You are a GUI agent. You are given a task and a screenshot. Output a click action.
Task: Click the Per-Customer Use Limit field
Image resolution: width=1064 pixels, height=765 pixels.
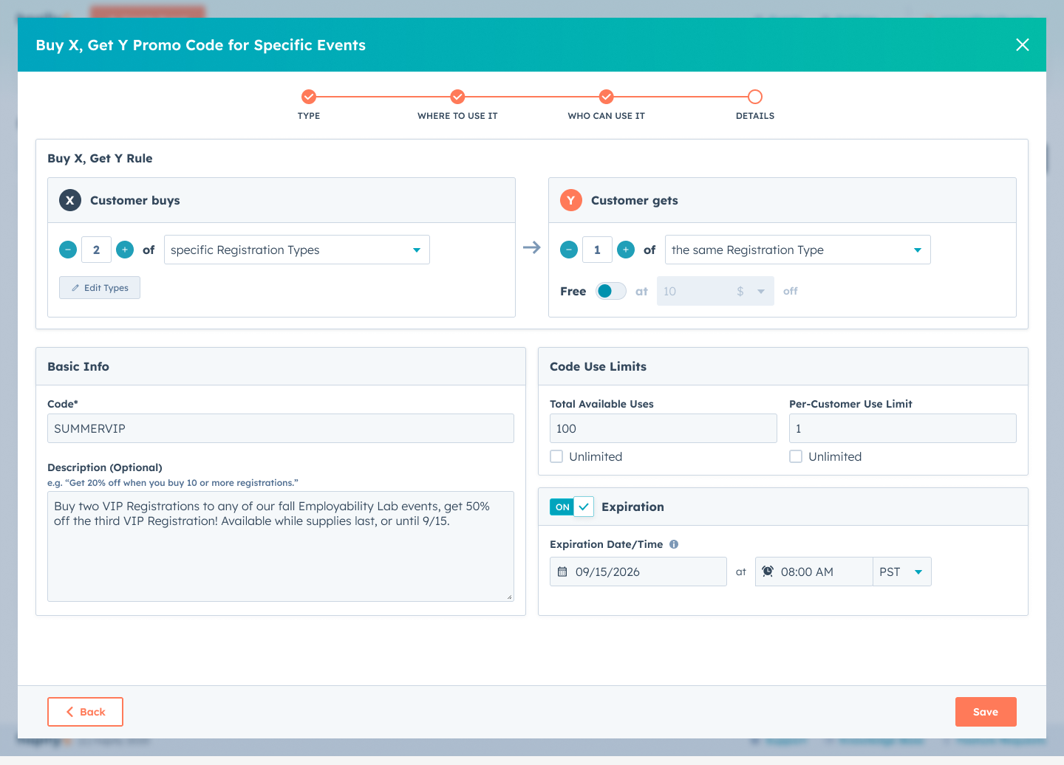click(x=903, y=428)
